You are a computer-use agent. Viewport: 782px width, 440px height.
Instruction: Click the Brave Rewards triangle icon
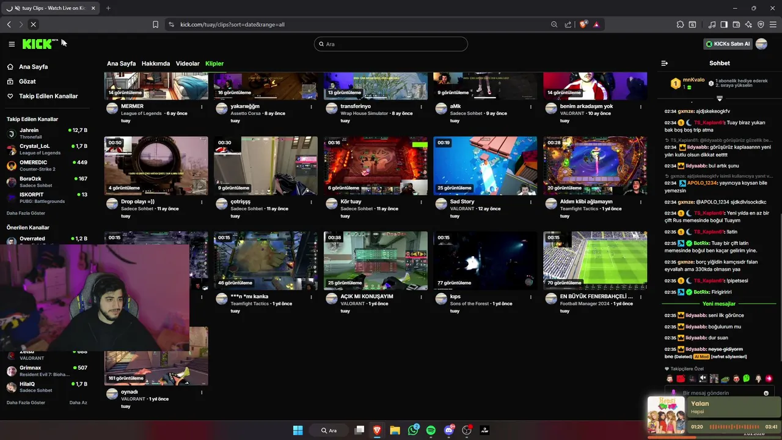596,24
